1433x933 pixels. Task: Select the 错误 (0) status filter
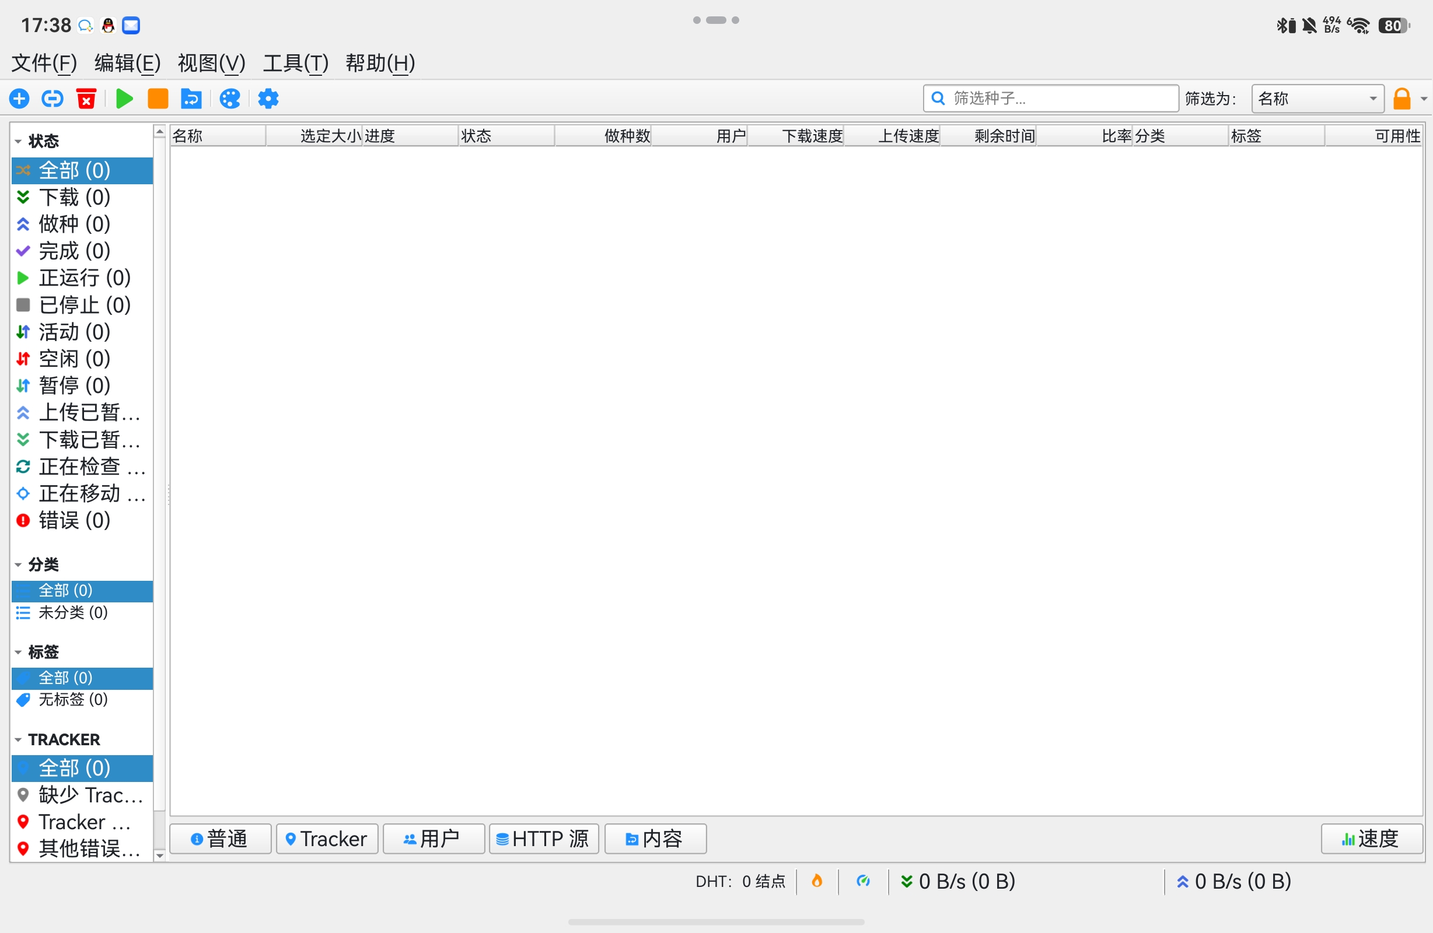(82, 520)
